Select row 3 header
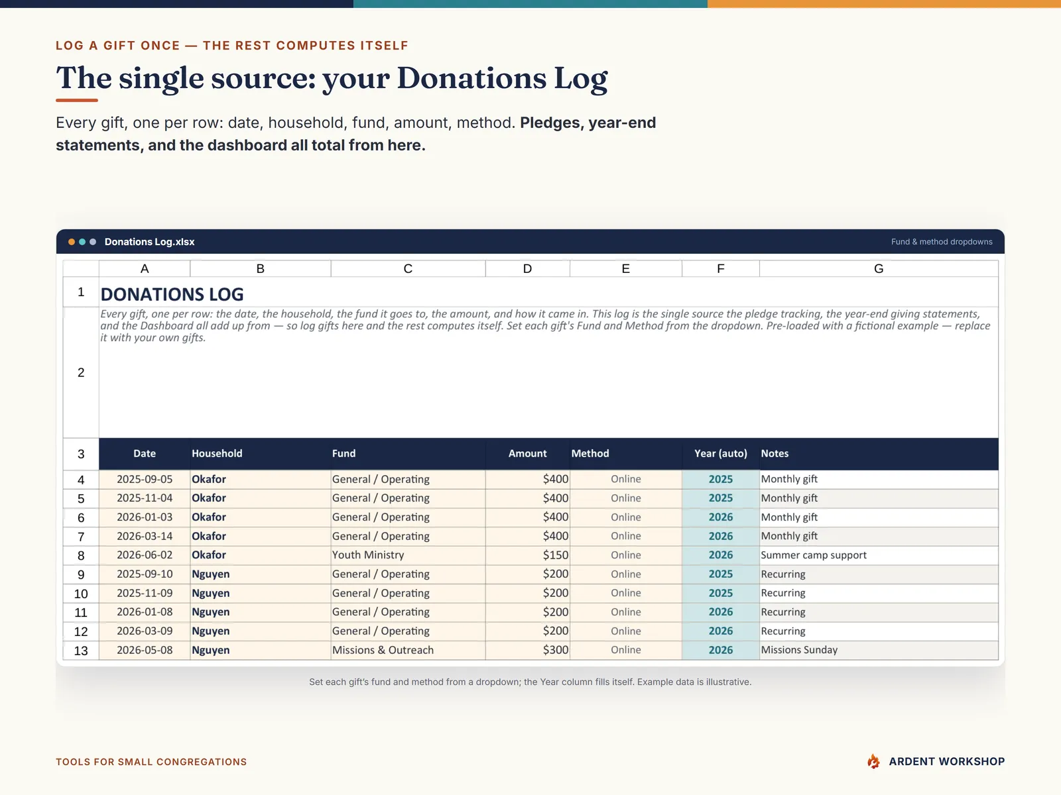This screenshot has width=1061, height=795. pyautogui.click(x=81, y=454)
